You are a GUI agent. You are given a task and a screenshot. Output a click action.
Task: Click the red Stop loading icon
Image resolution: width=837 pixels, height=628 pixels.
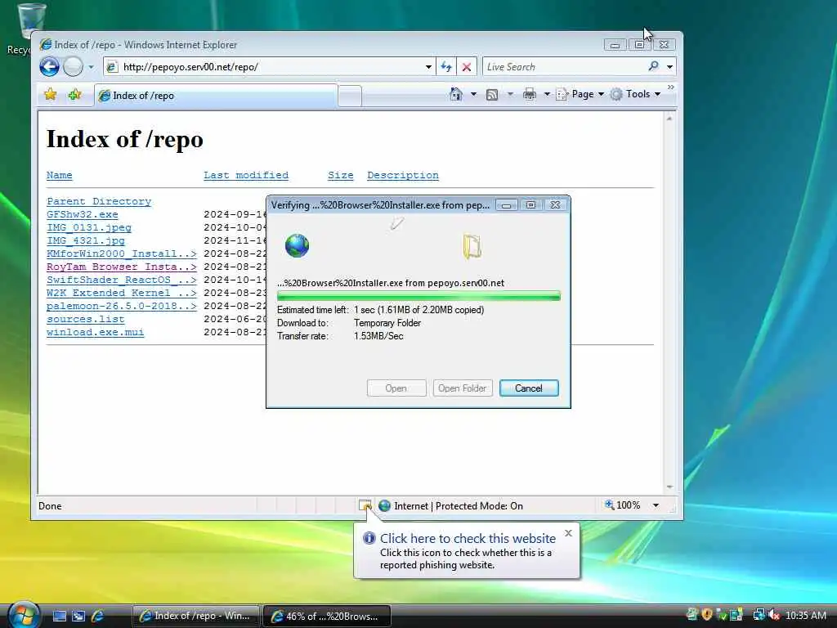(466, 67)
